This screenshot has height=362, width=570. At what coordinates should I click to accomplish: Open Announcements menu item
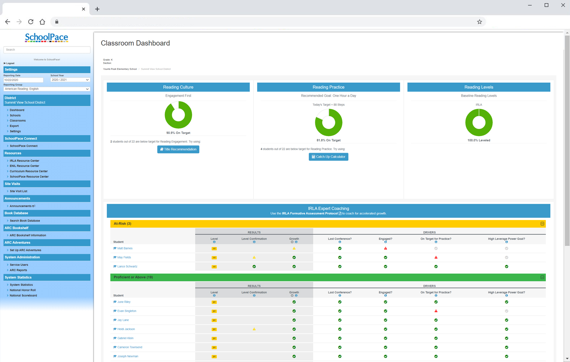(x=22, y=206)
